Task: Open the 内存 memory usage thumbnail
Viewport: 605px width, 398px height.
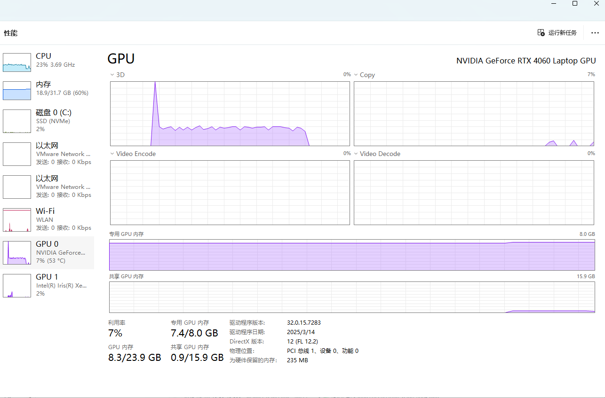Action: (x=17, y=91)
